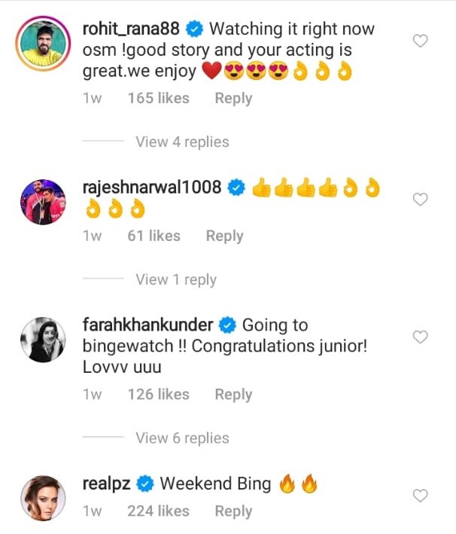Like rohit_rana88's comment with heart
Screen dimensions: 456x534
[421, 41]
